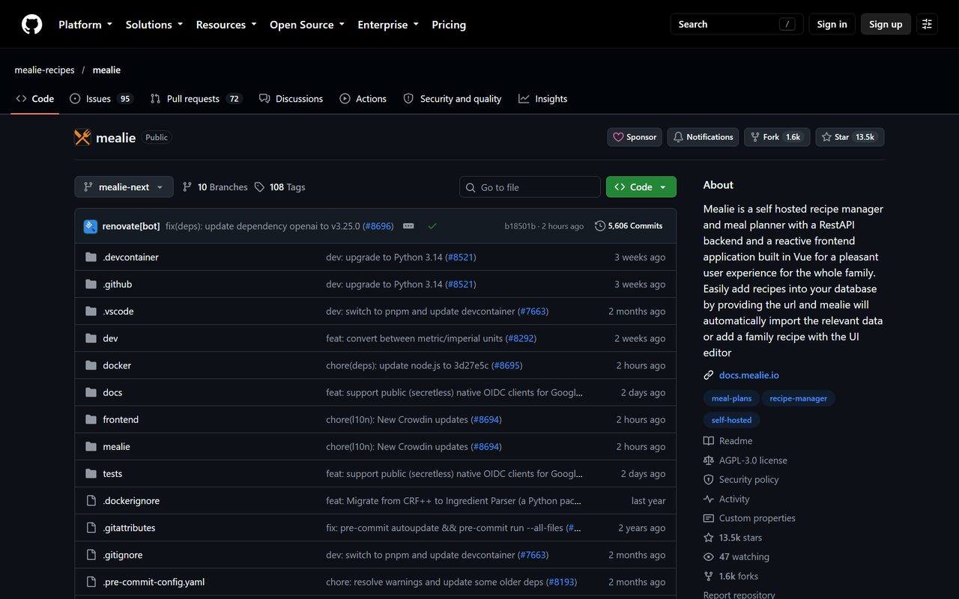The image size is (959, 599).
Task: Click the Sign up button
Action: pos(886,24)
